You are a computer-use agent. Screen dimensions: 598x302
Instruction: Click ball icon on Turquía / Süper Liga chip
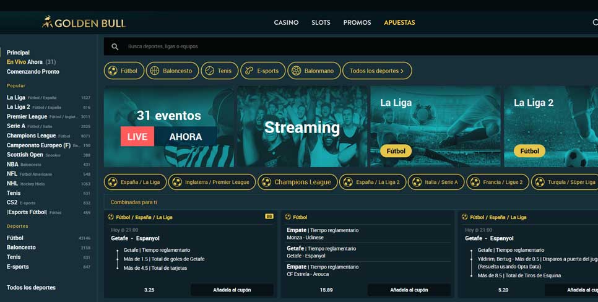point(540,182)
